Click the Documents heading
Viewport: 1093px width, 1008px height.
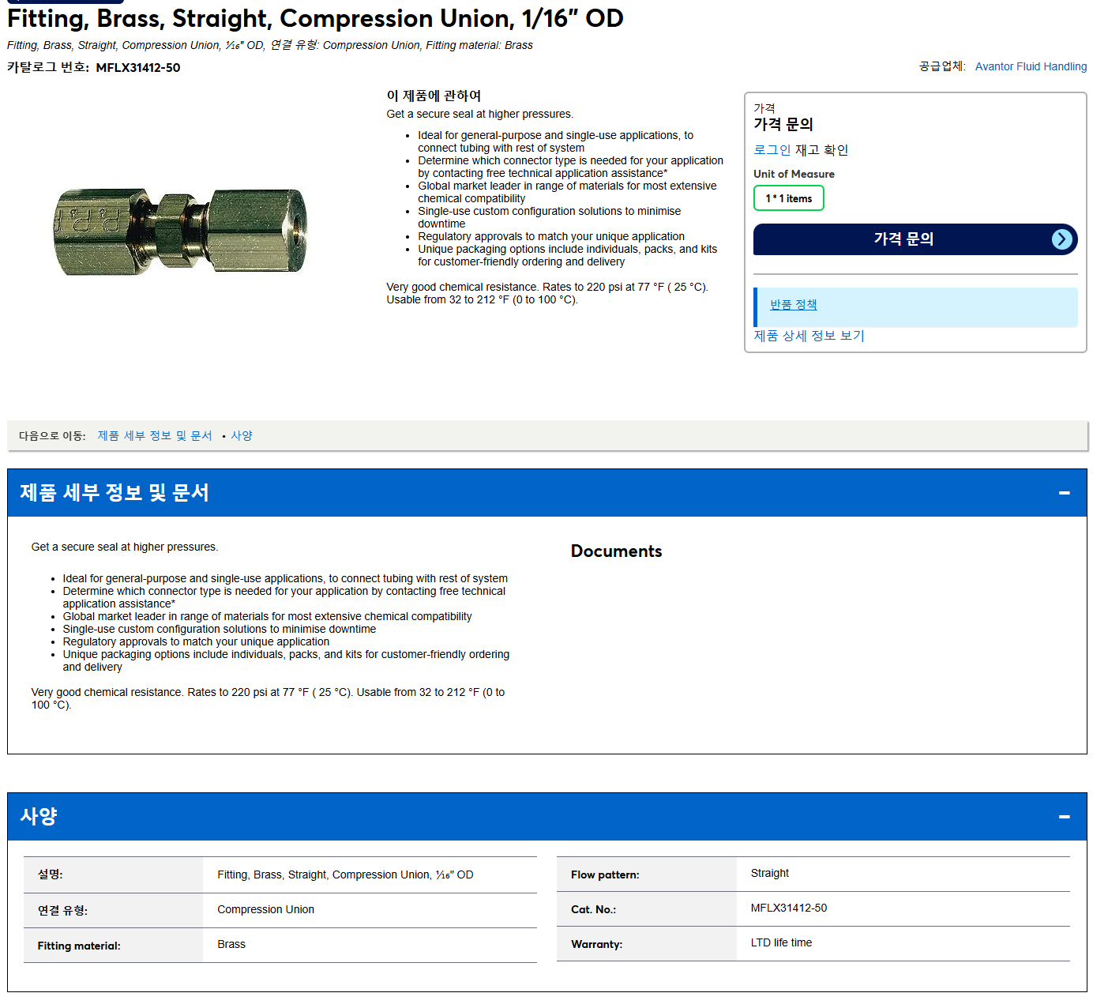click(x=617, y=551)
